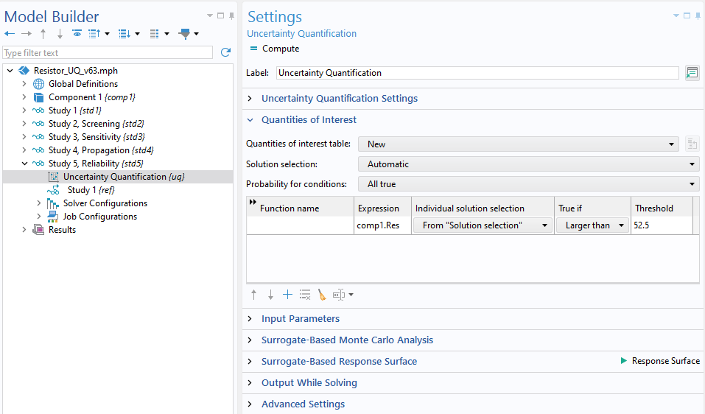Click the Response Surface button

(660, 361)
